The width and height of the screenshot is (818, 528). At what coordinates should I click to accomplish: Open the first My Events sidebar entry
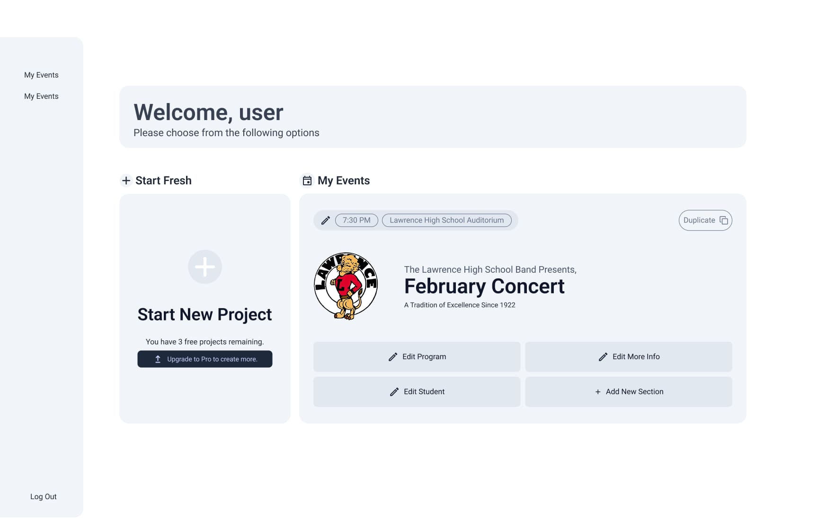pyautogui.click(x=41, y=75)
